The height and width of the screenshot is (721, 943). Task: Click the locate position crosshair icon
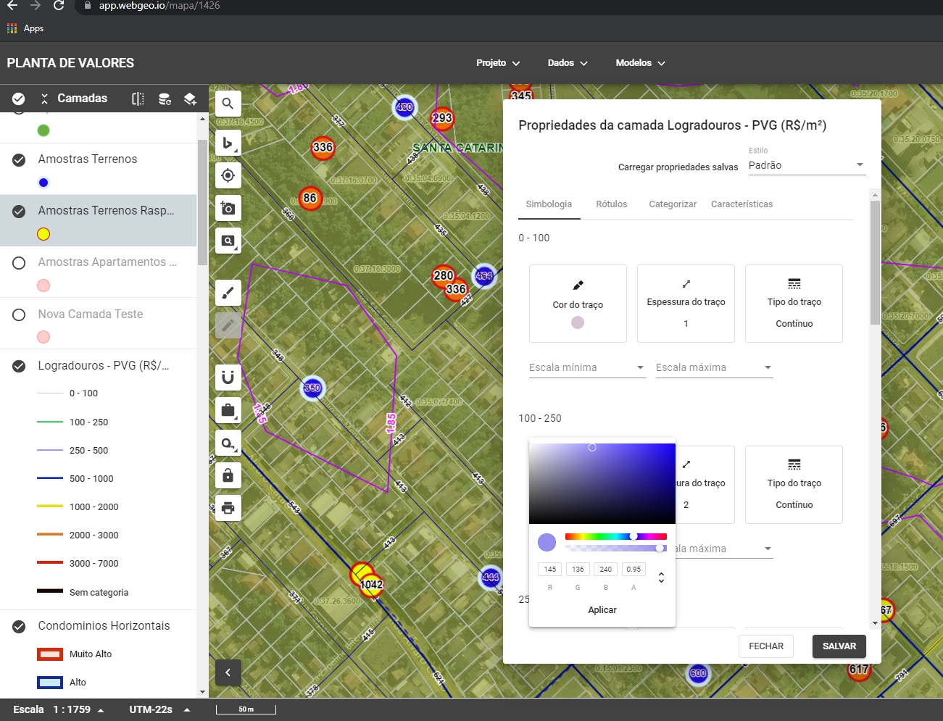point(228,175)
